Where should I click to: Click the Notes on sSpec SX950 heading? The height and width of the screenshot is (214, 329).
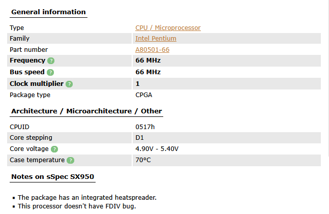(52, 176)
